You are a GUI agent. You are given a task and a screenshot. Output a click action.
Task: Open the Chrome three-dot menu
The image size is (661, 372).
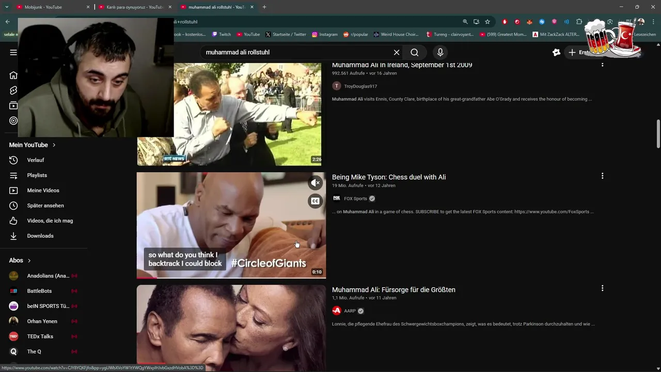click(653, 22)
